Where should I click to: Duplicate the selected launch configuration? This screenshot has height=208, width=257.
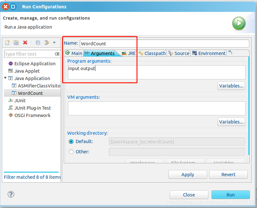[x=16, y=42]
